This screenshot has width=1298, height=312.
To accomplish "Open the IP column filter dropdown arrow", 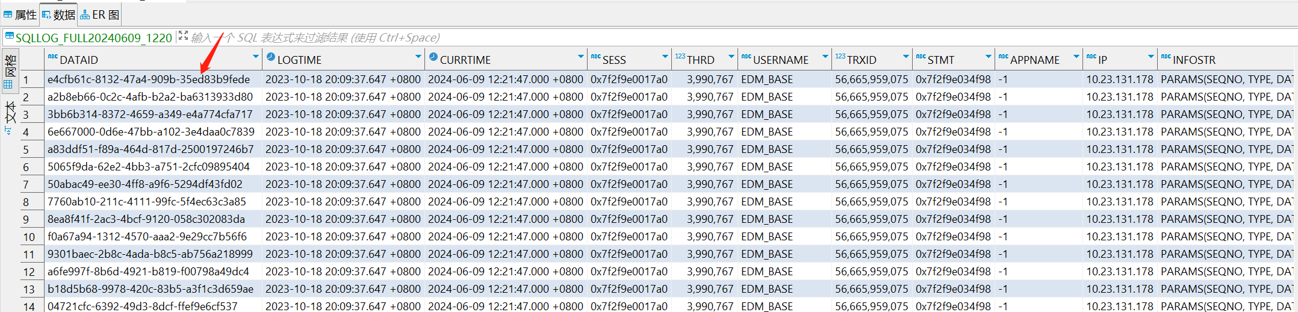I will coord(1151,57).
